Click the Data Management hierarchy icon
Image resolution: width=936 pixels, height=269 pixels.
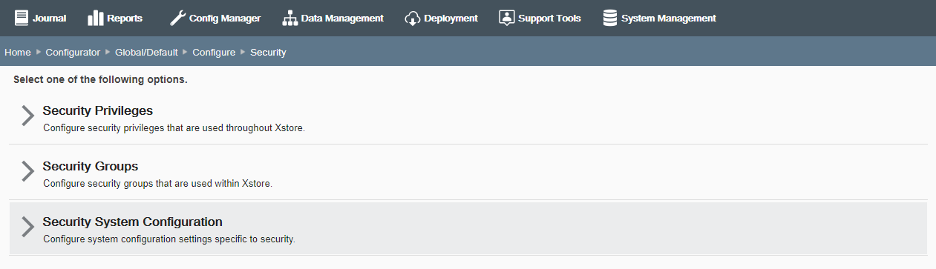click(x=289, y=18)
